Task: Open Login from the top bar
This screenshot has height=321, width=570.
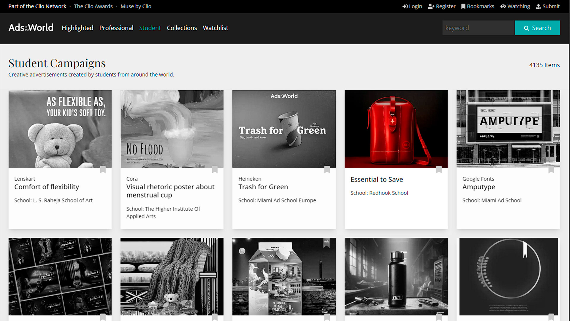Action: tap(412, 6)
